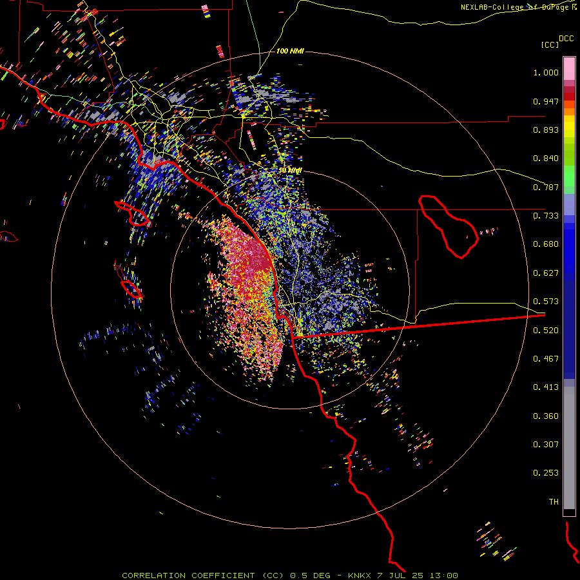Click the 0.840 legend value
580x580 pixels.
pos(546,159)
